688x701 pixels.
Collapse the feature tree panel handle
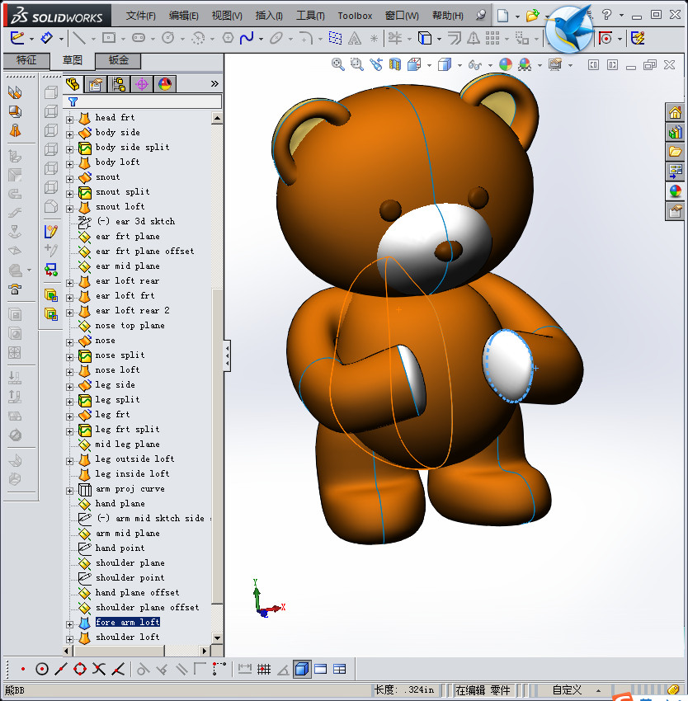point(227,355)
